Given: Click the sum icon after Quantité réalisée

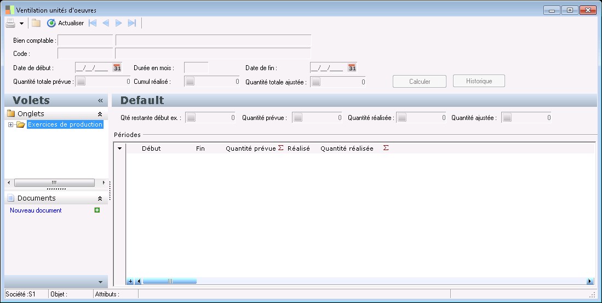Looking at the screenshot, I should [x=386, y=148].
